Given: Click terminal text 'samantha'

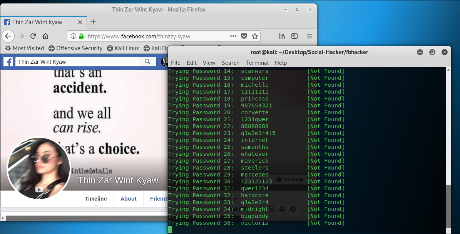Looking at the screenshot, I should (x=255, y=147).
